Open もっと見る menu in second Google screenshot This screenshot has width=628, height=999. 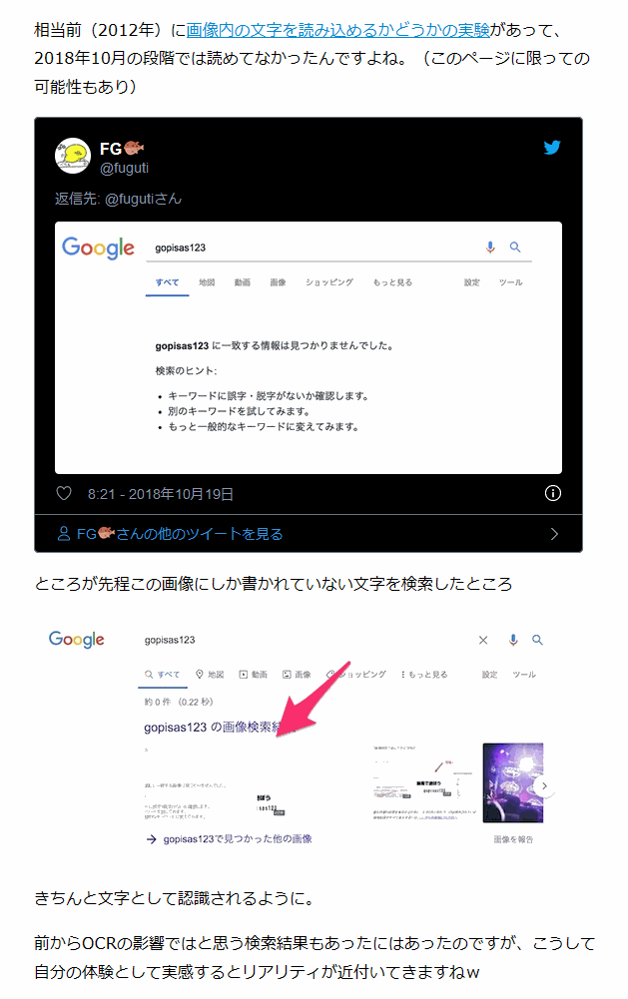pyautogui.click(x=424, y=674)
